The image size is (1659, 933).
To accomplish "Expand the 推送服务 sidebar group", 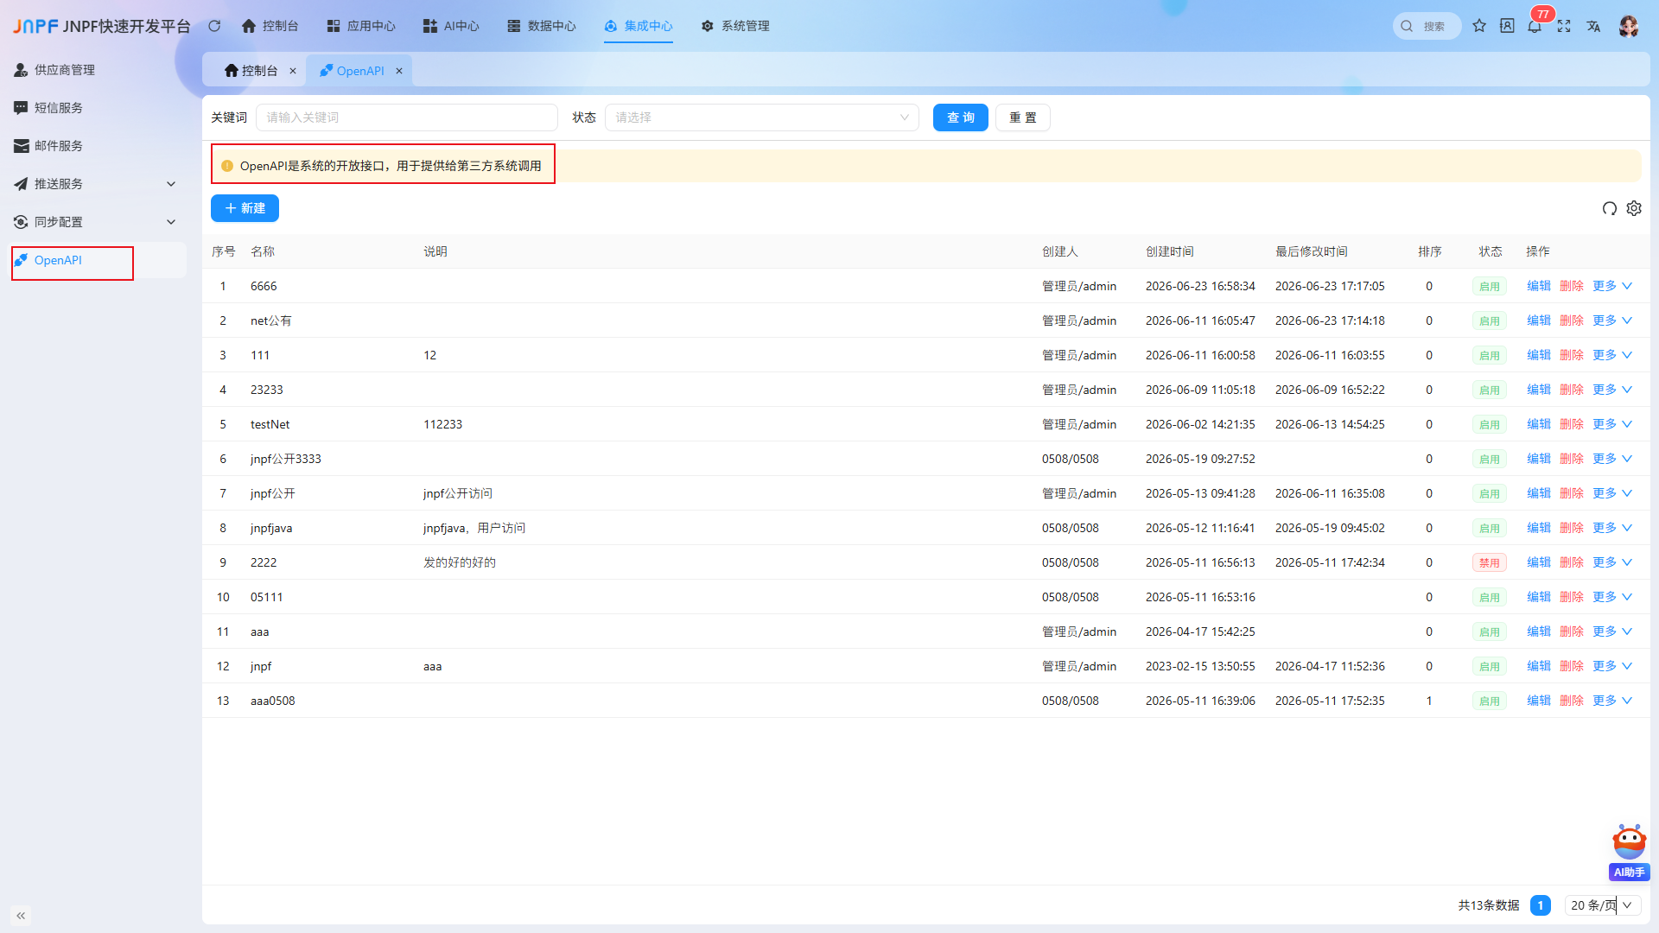I will pos(99,184).
